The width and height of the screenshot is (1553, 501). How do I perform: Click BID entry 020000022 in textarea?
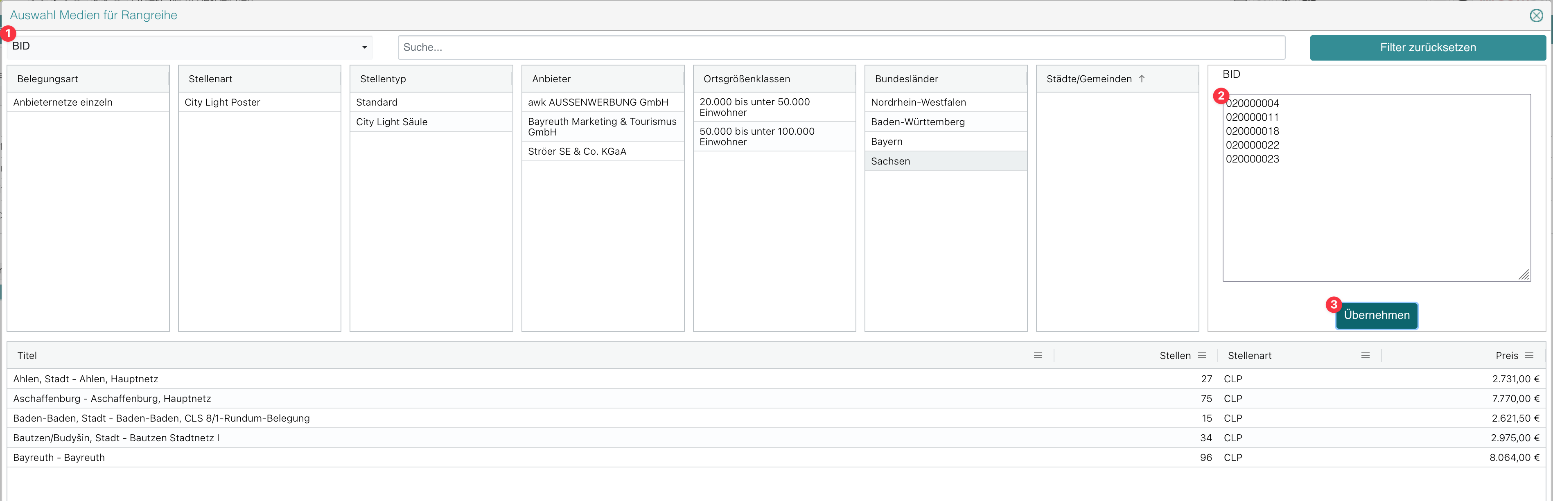1252,145
